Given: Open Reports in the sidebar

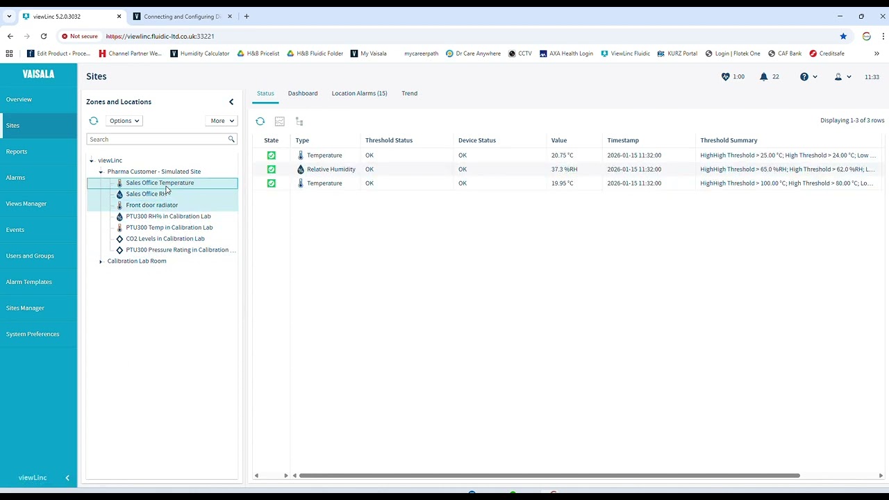Looking at the screenshot, I should click(39, 151).
